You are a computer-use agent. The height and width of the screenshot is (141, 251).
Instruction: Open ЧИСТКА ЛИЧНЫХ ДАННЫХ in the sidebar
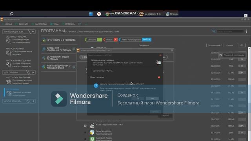point(19,60)
